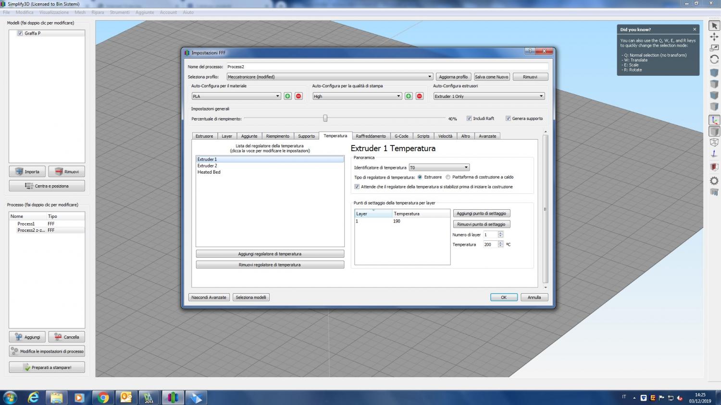Click Aggiorna profilo button
The height and width of the screenshot is (405, 721).
point(453,77)
